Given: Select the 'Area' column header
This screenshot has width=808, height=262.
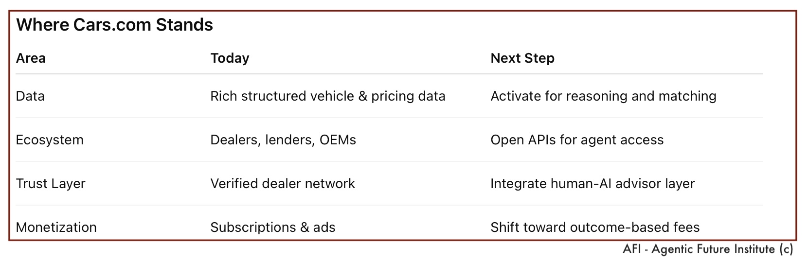Looking at the screenshot, I should (x=31, y=58).
